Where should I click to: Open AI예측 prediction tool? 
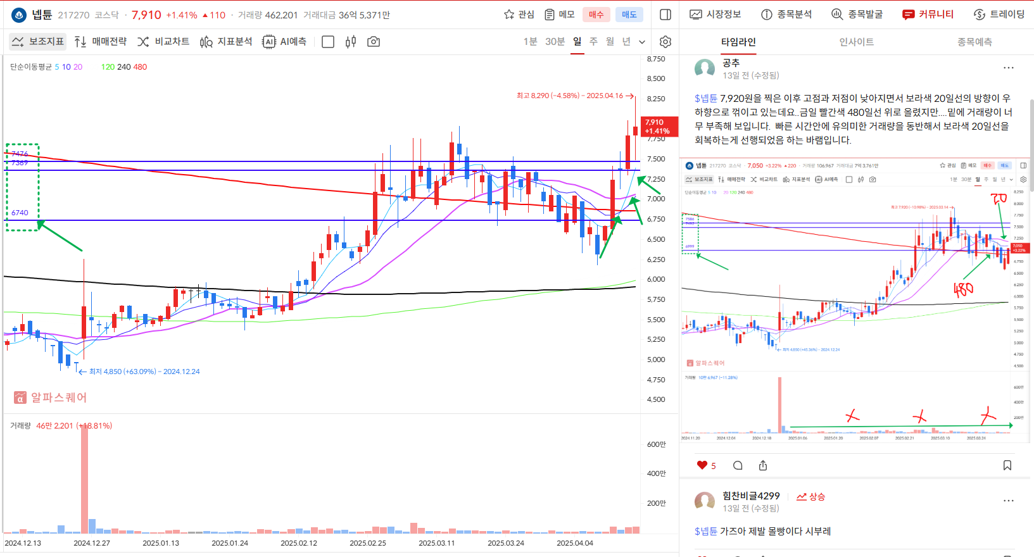[284, 42]
